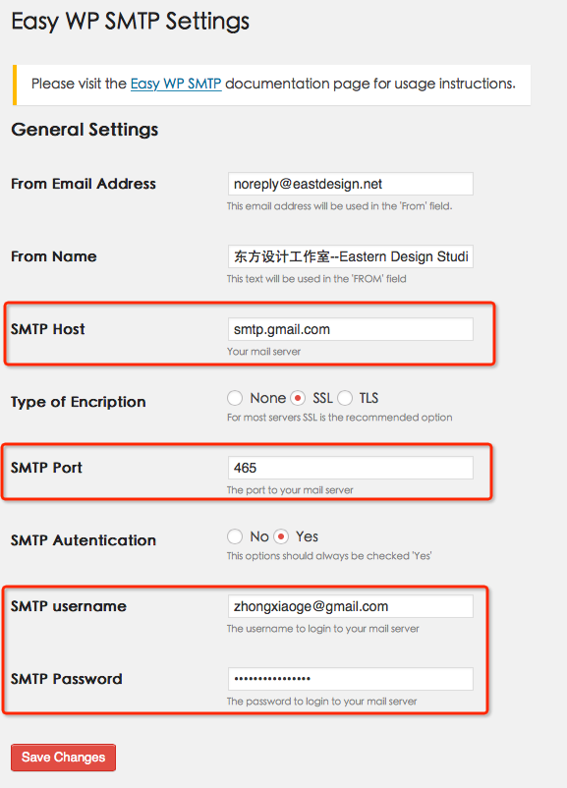Click the 'Type of Encription' label
Viewport: 567px width, 788px height.
coord(79,402)
